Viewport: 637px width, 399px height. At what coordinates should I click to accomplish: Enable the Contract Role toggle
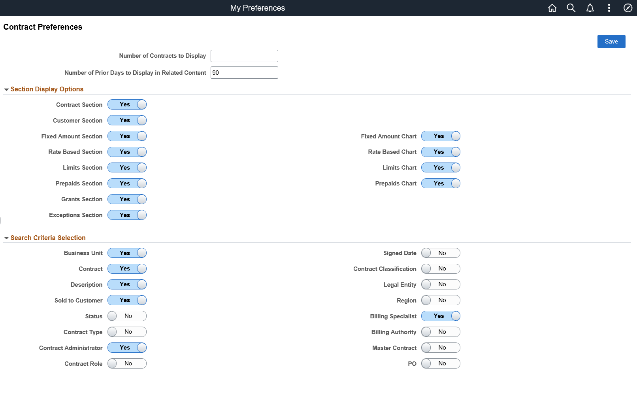coord(127,364)
